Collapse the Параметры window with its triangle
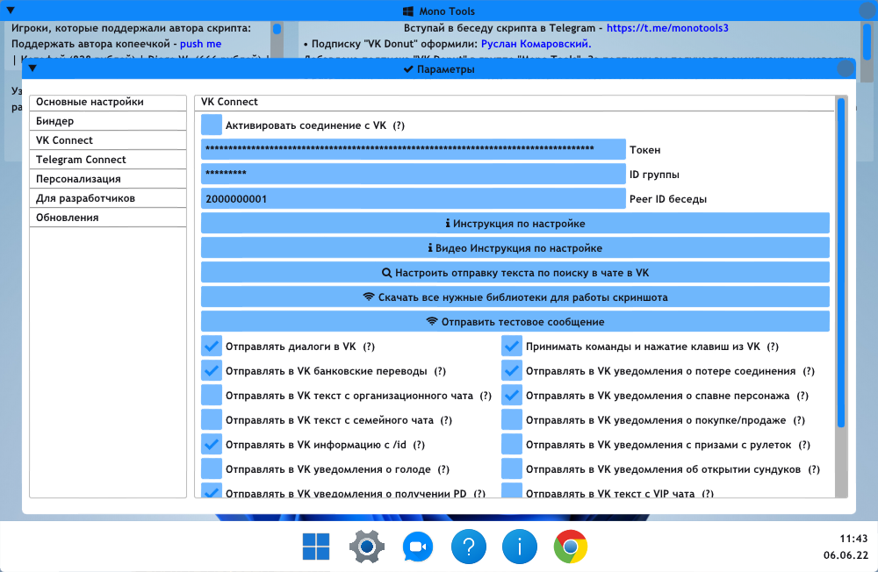This screenshot has height=572, width=878. click(32, 68)
